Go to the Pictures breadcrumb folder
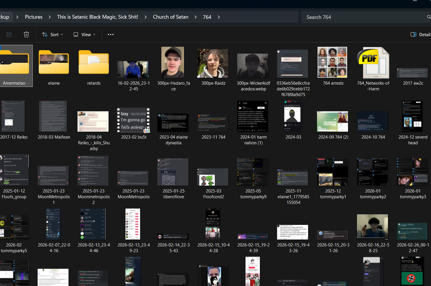The height and width of the screenshot is (286, 431). (x=34, y=17)
